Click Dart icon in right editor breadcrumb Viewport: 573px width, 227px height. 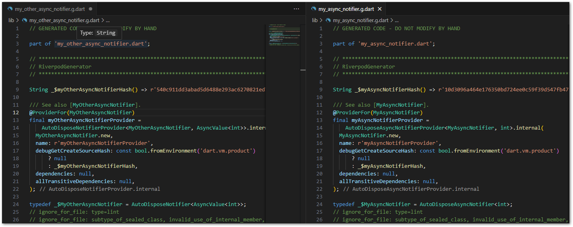(328, 20)
